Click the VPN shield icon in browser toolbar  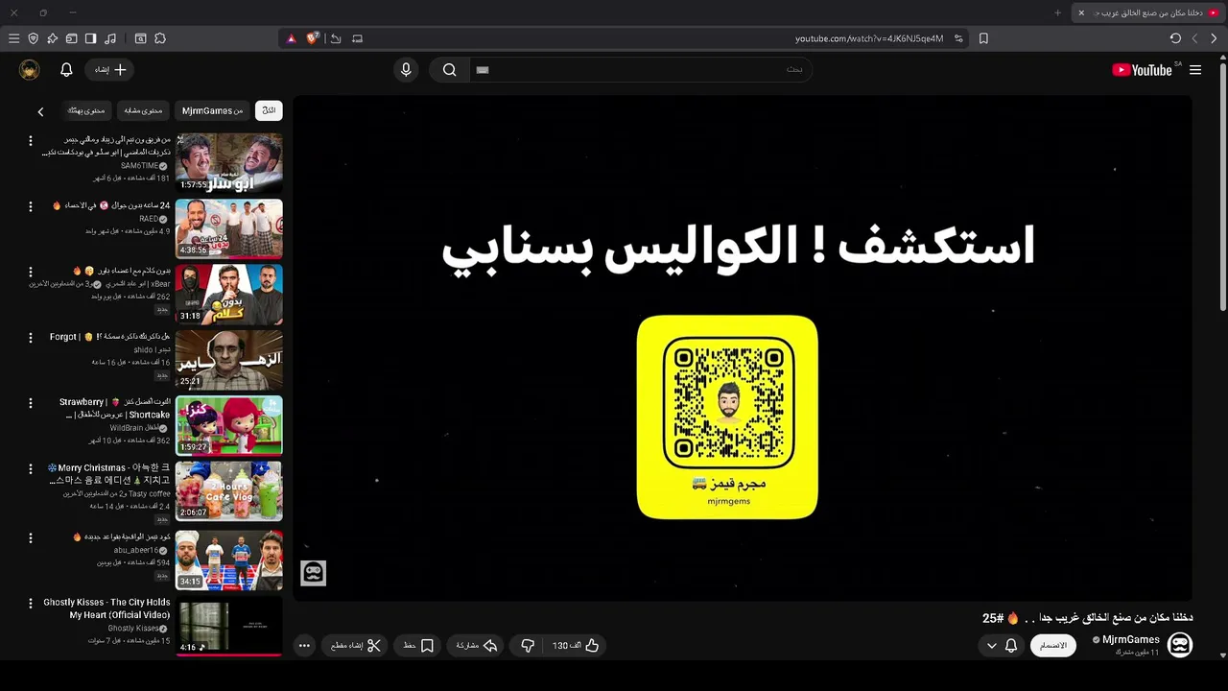(33, 38)
